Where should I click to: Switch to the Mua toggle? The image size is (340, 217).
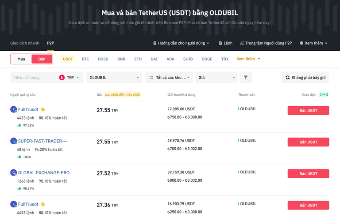pyautogui.click(x=21, y=59)
